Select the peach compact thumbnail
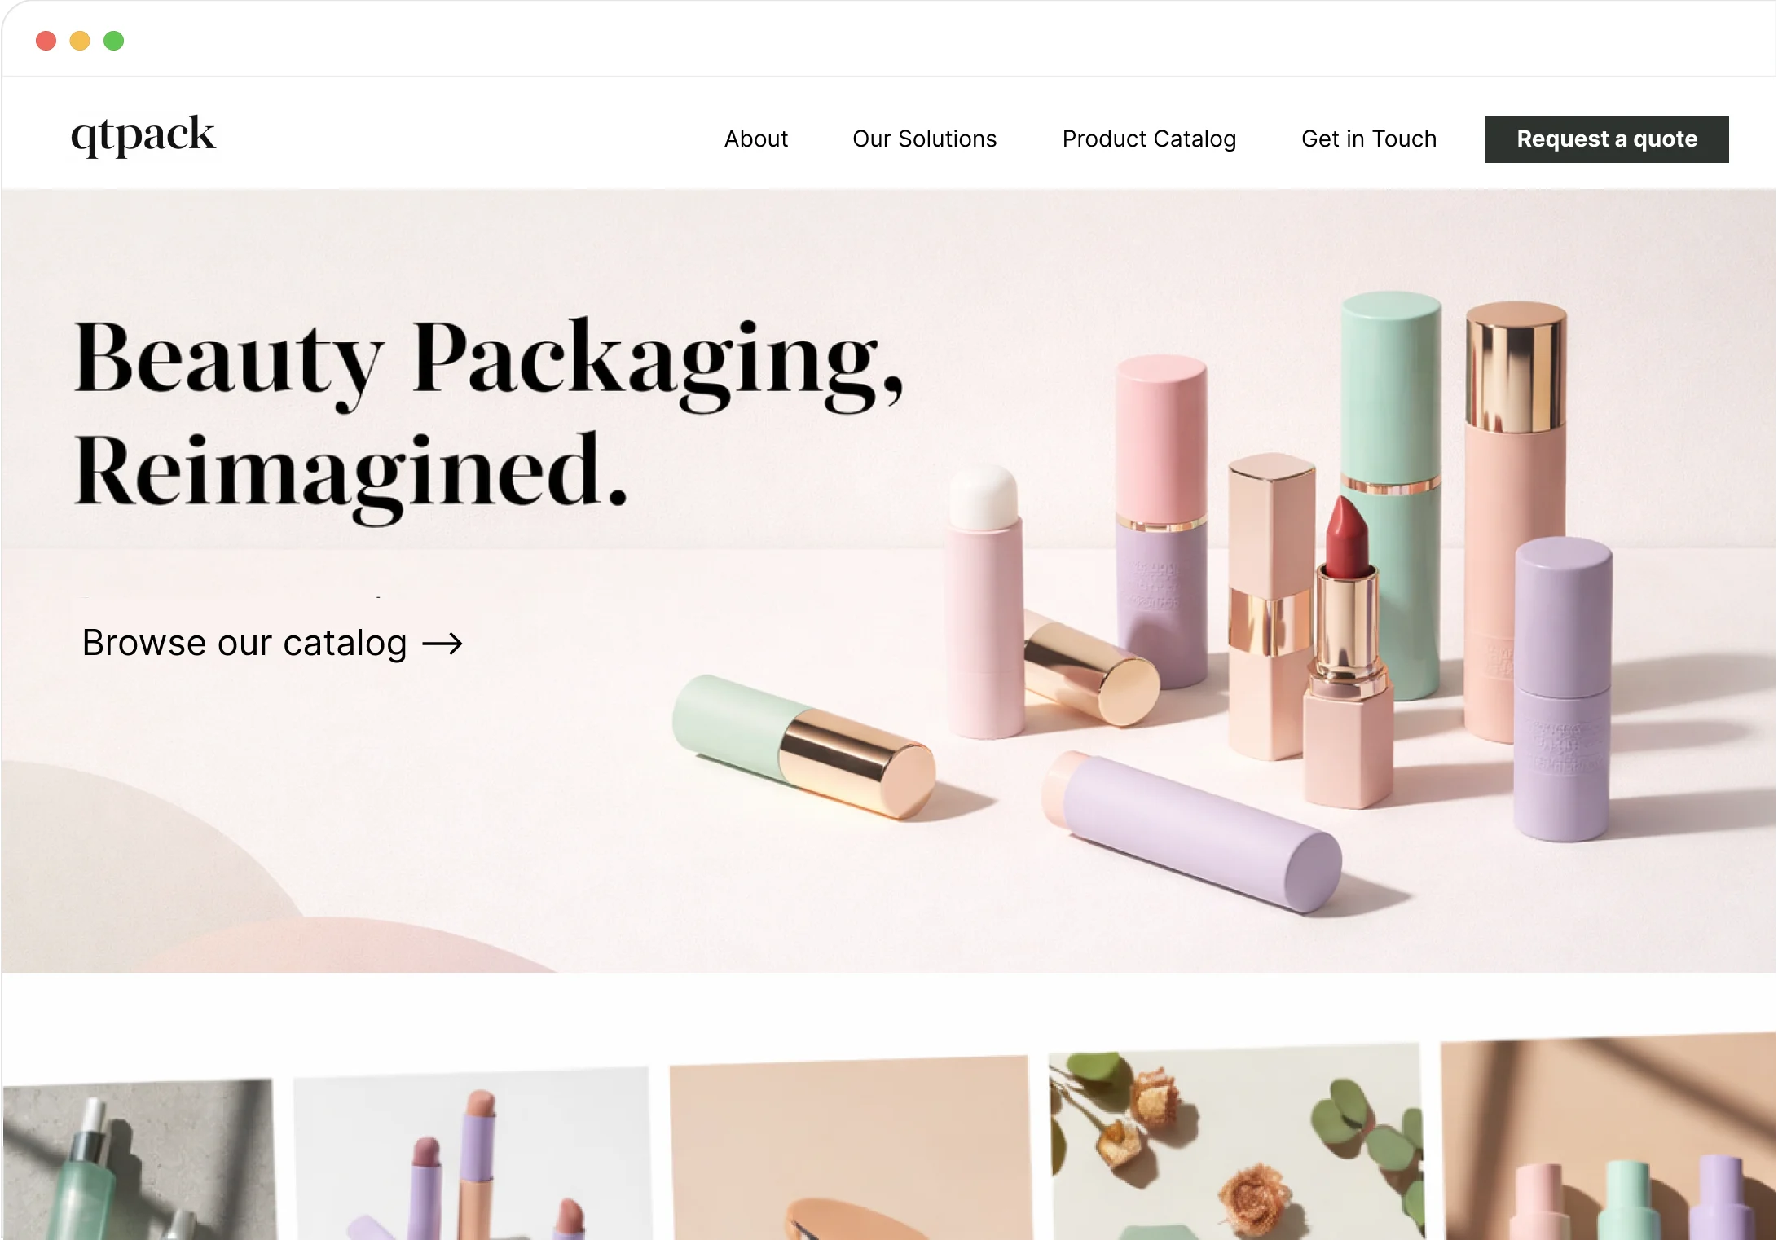1778x1240 pixels. point(850,1148)
